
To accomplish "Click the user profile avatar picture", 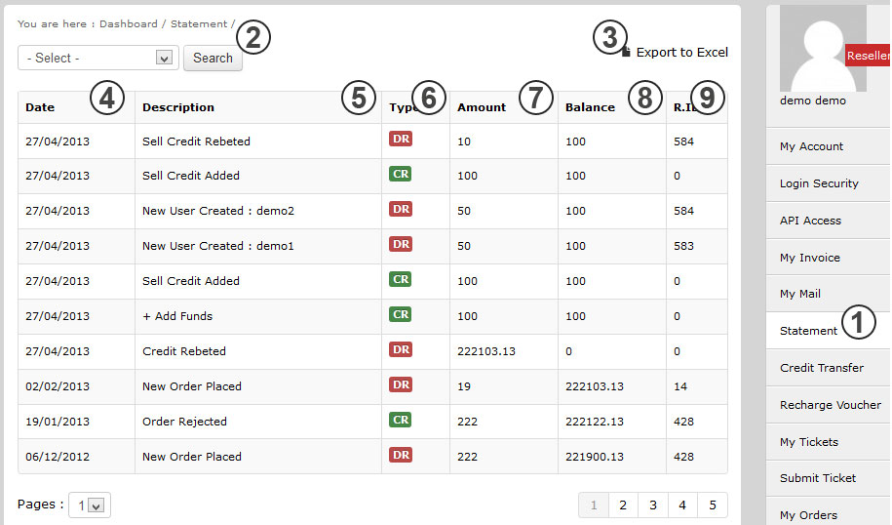I will (815, 49).
